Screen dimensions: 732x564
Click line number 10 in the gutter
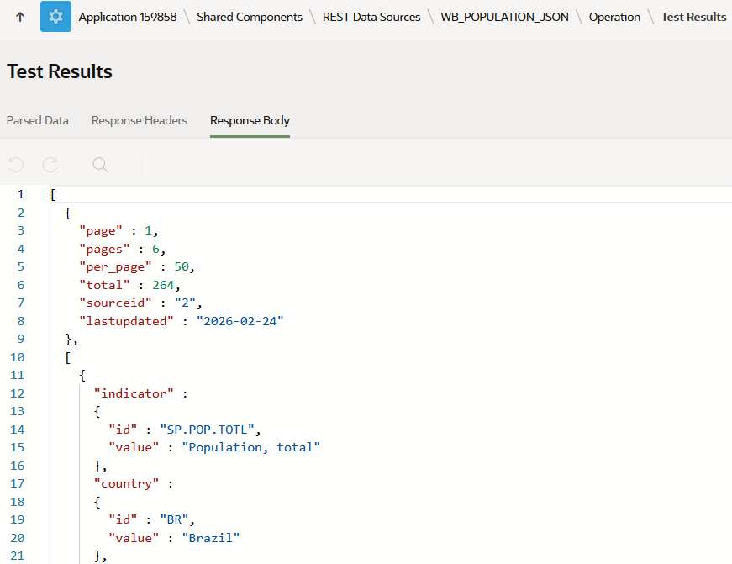click(18, 357)
